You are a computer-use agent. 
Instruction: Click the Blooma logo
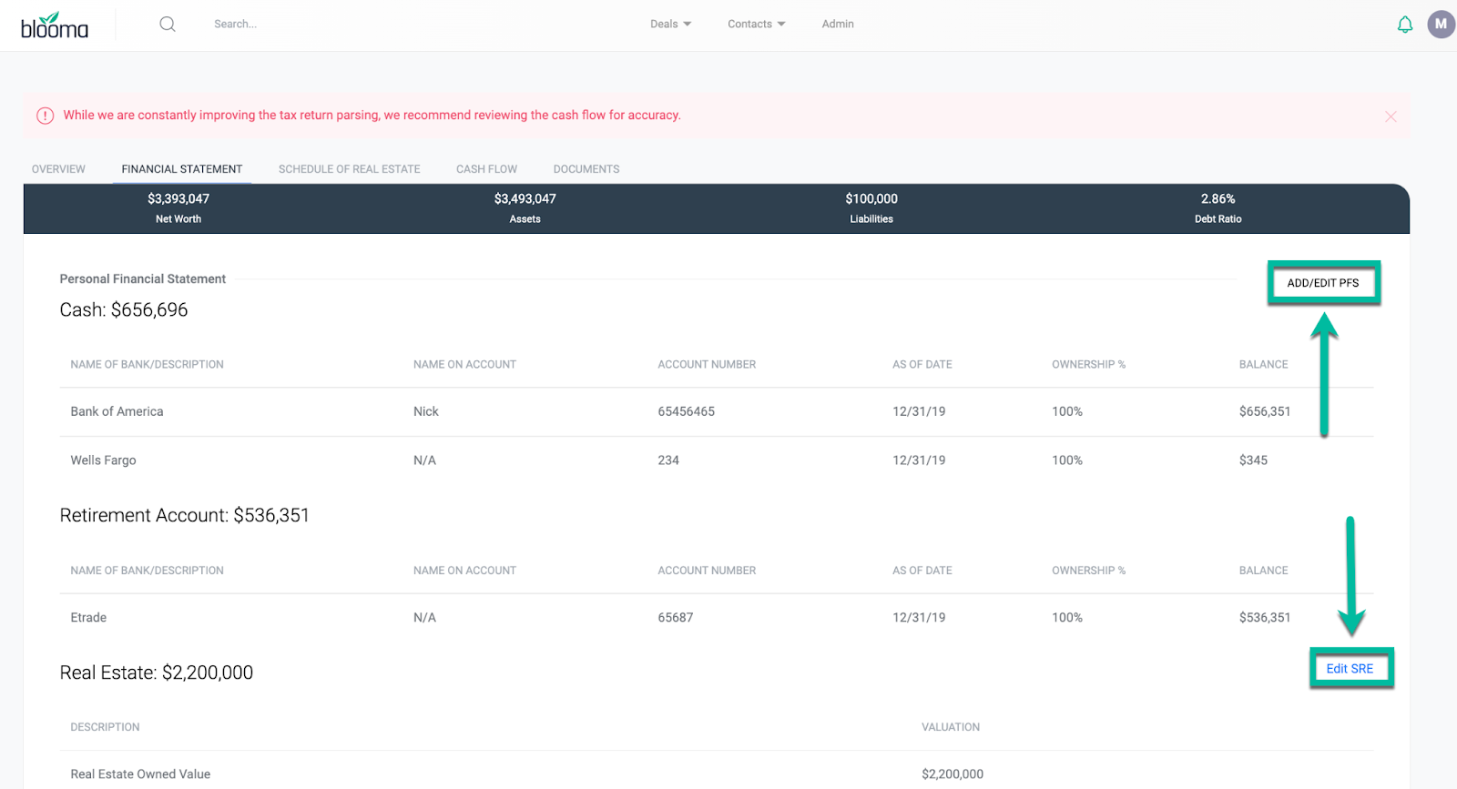(x=55, y=25)
